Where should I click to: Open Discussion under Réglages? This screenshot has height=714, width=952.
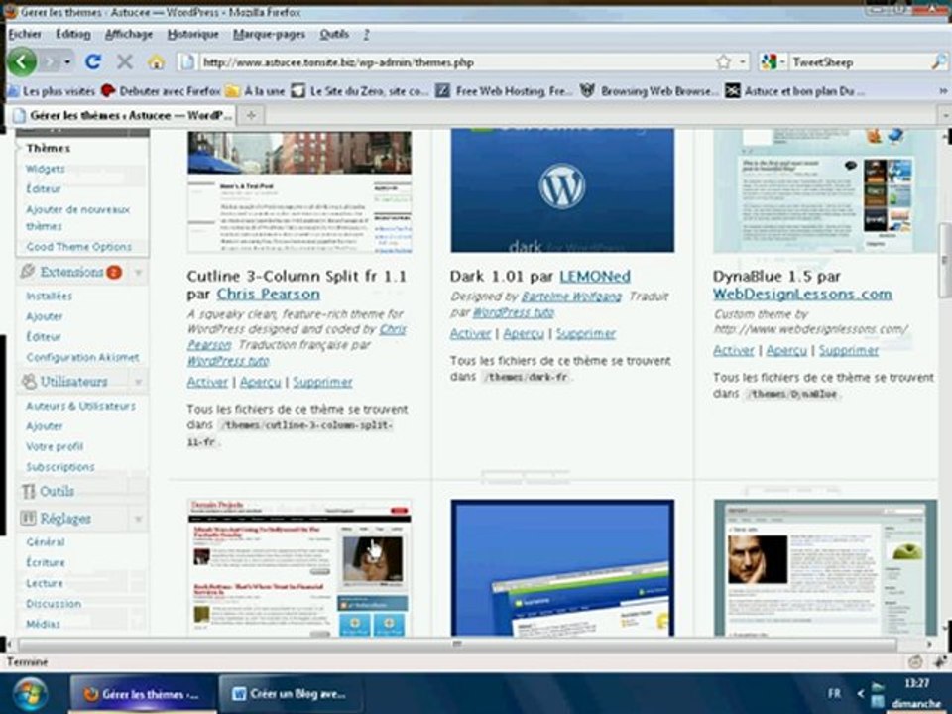(x=54, y=604)
